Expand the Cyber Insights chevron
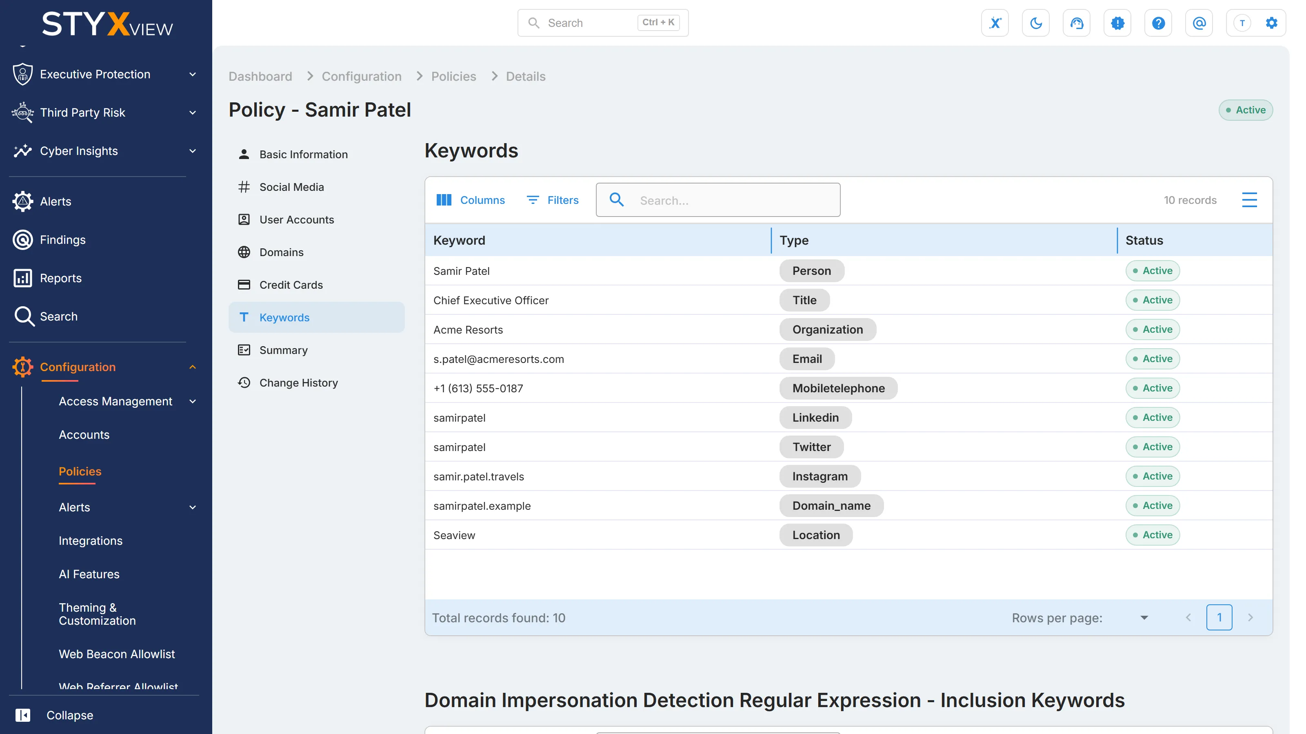Image resolution: width=1306 pixels, height=734 pixels. point(193,151)
